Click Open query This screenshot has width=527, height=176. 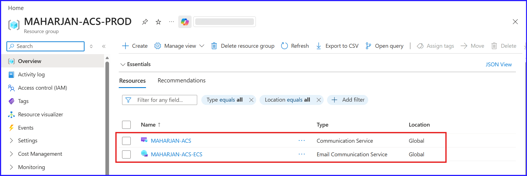click(x=385, y=46)
